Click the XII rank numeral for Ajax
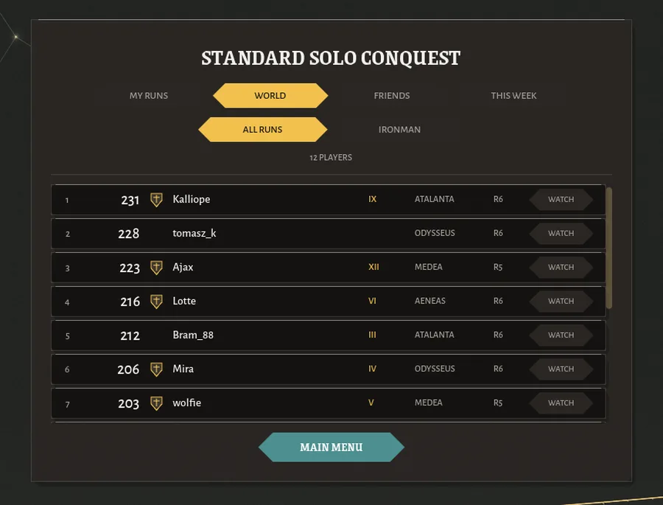 point(373,267)
